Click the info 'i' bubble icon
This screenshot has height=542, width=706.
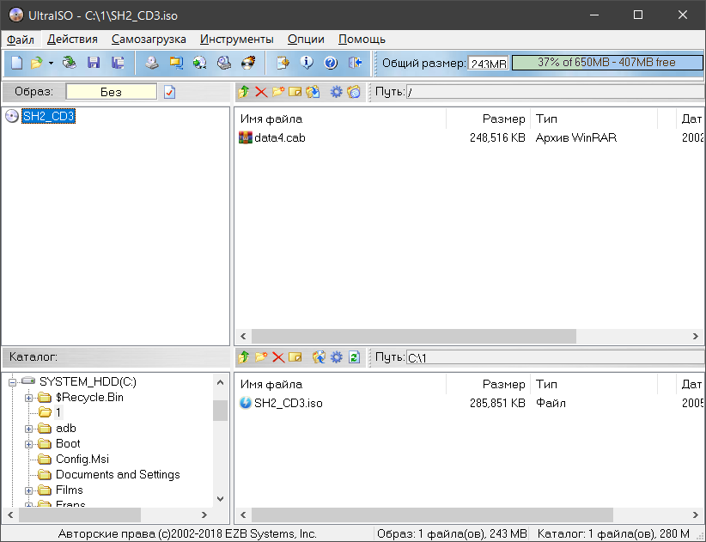(x=307, y=63)
